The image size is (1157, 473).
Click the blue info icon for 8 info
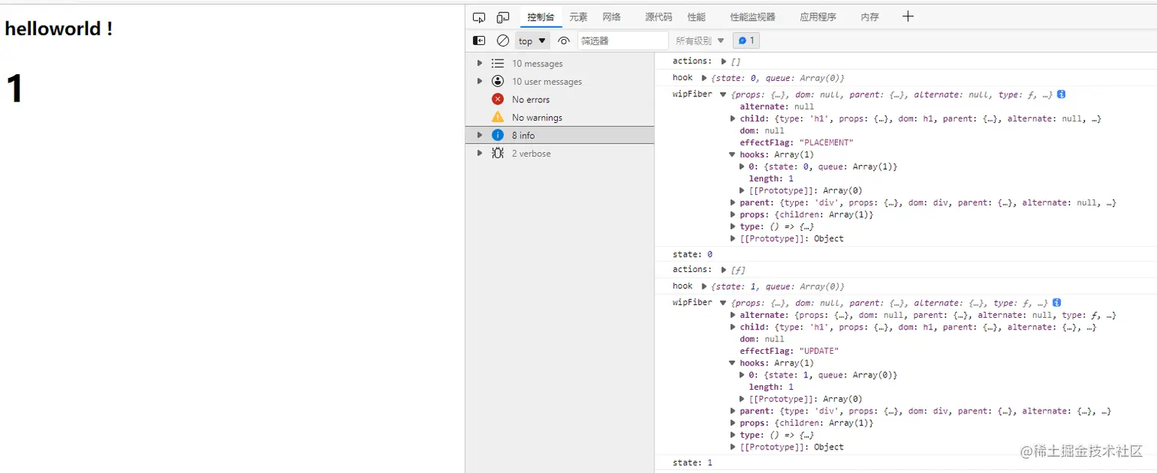(x=497, y=135)
